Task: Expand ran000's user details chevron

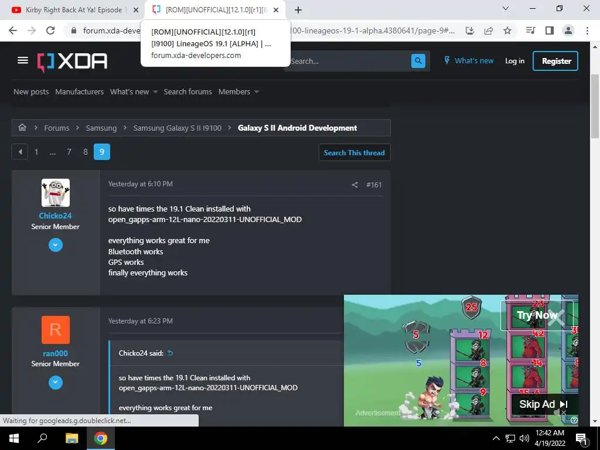Action: [56, 382]
